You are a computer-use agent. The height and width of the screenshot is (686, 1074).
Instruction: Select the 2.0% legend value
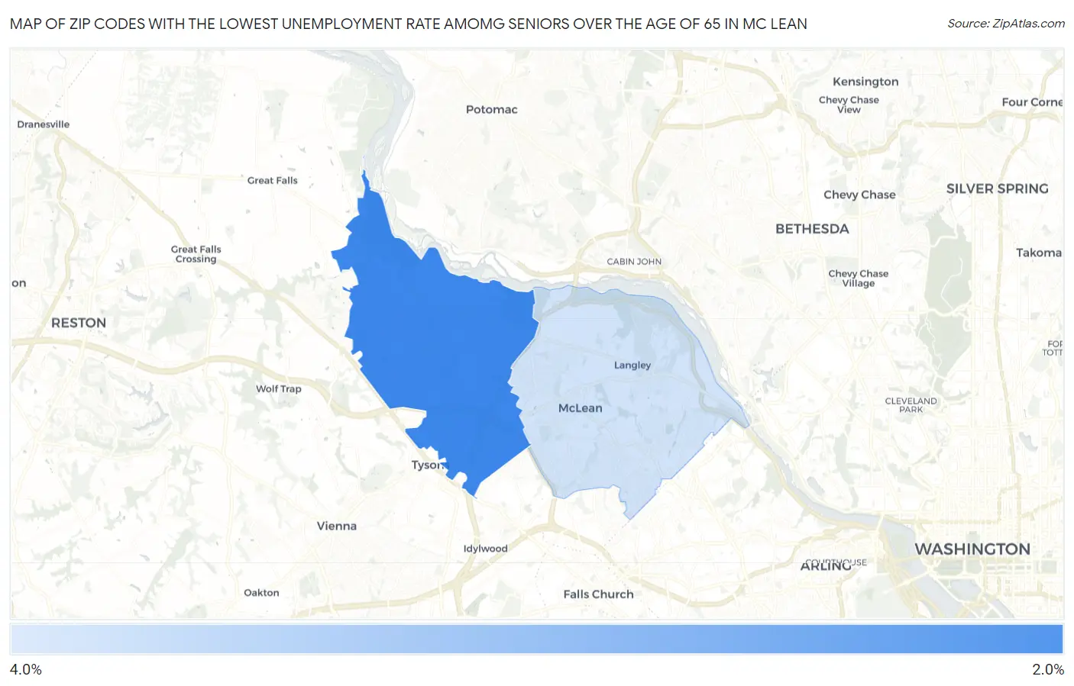tap(1048, 669)
